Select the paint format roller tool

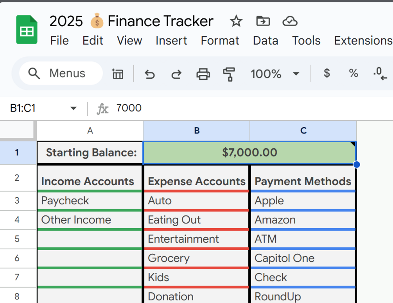tap(229, 74)
